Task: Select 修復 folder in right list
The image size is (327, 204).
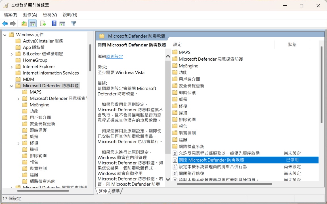Action: (183, 106)
